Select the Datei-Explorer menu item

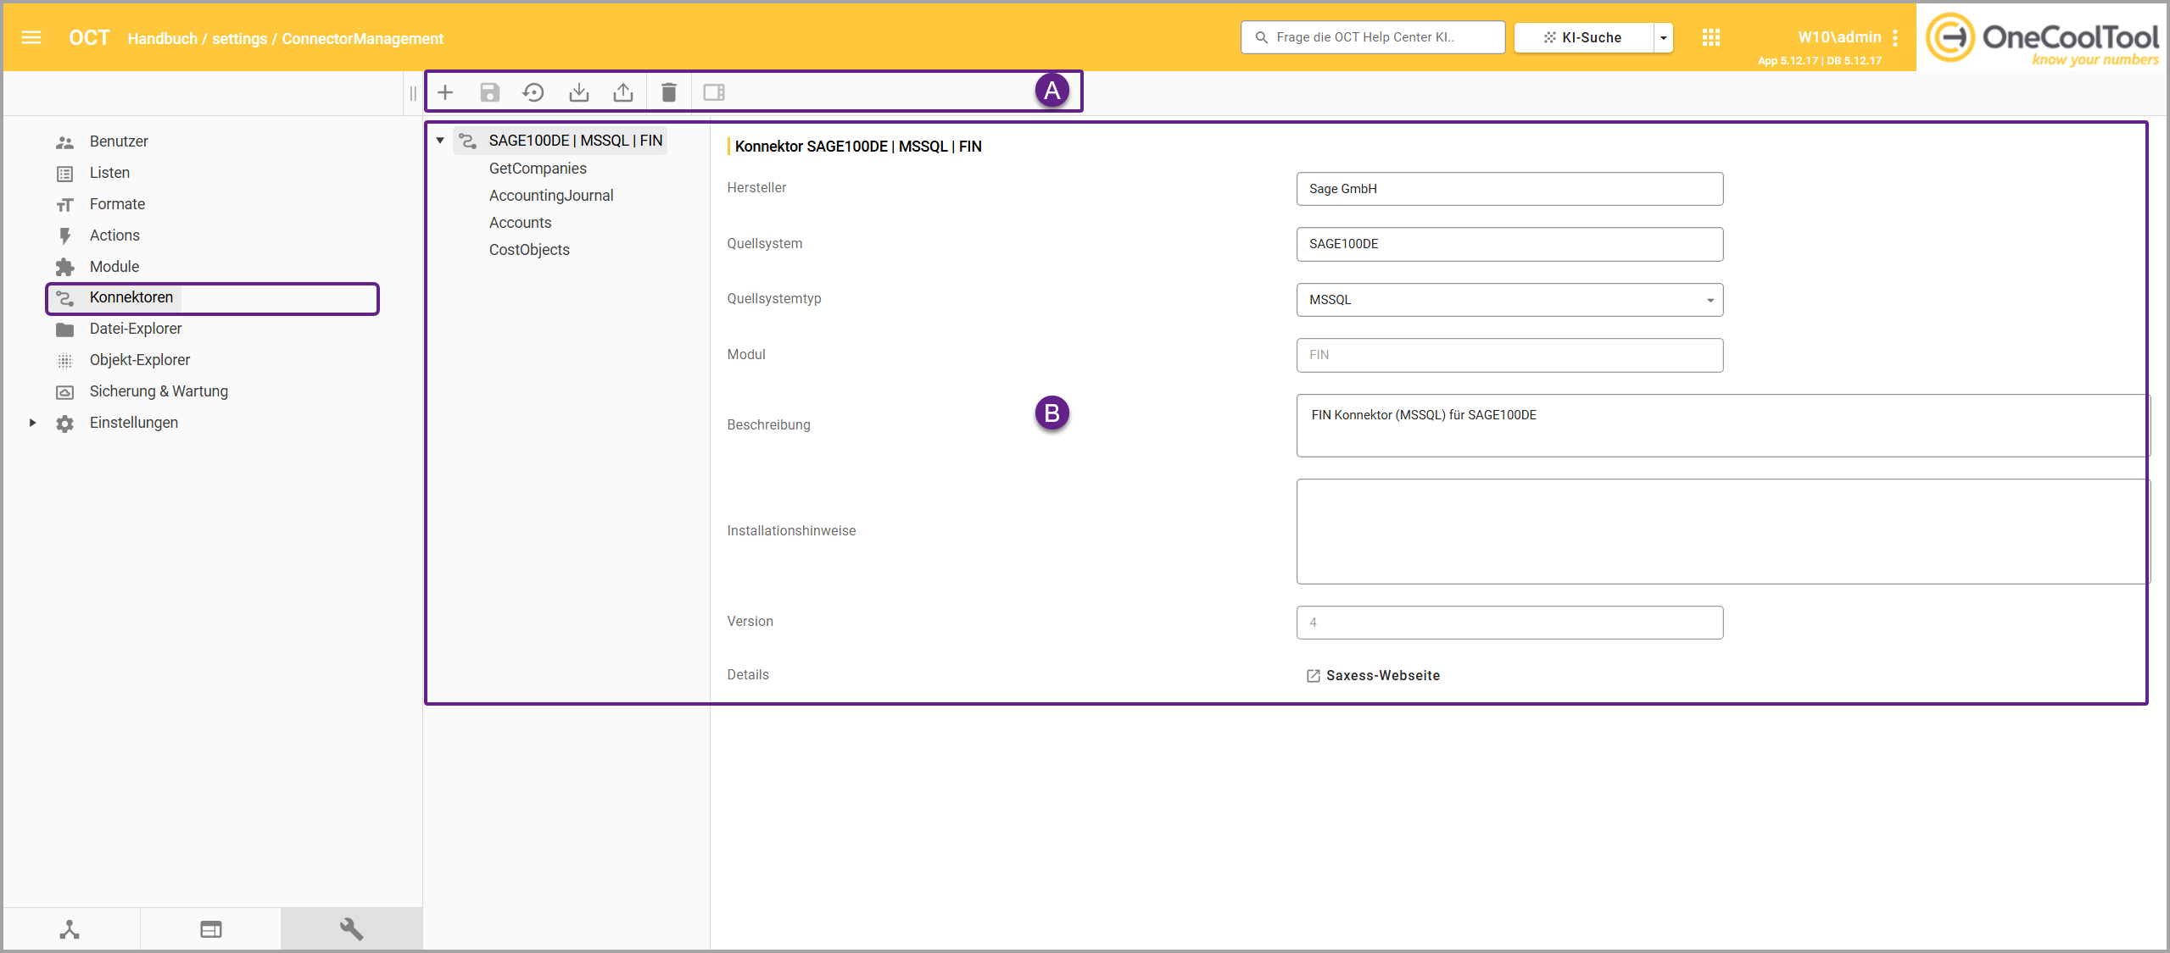(x=136, y=329)
